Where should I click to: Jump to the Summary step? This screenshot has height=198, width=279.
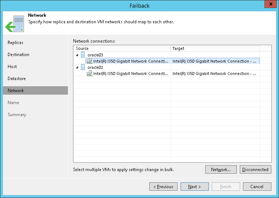pyautogui.click(x=17, y=115)
